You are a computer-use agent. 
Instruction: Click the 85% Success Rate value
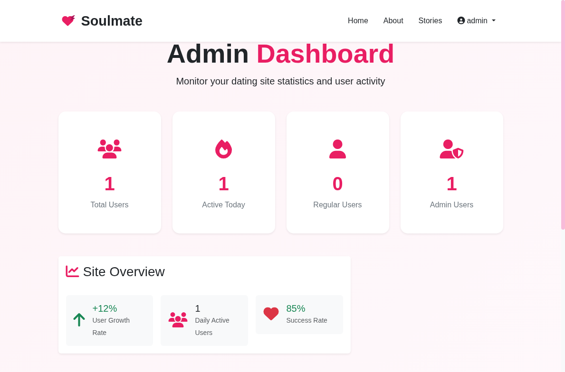296,308
